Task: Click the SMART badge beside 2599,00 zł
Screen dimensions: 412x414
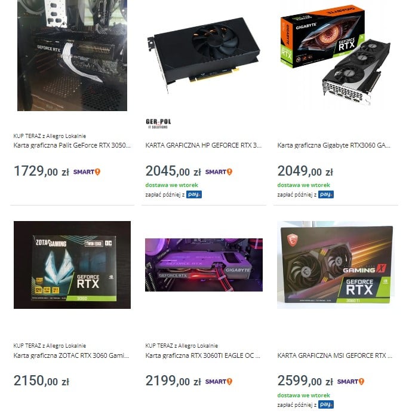Action: tap(350, 382)
